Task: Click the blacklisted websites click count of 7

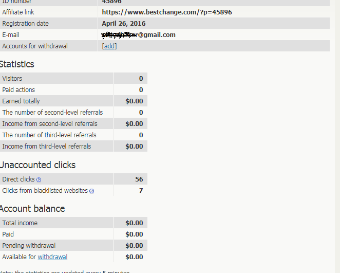Action: (141, 191)
